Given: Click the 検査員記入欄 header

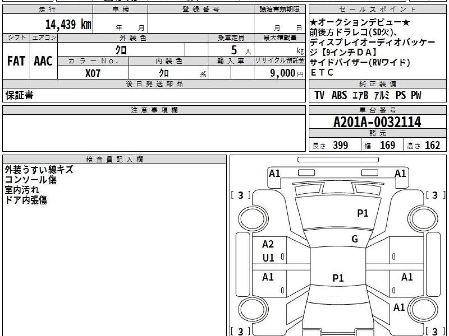Looking at the screenshot, I should pos(114,159).
